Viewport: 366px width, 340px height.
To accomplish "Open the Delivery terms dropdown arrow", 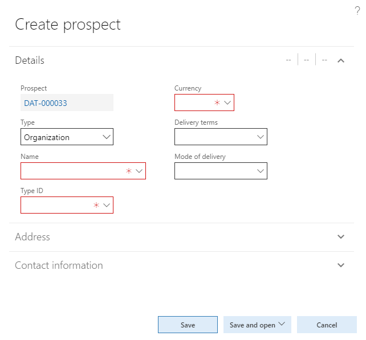I will [x=261, y=137].
